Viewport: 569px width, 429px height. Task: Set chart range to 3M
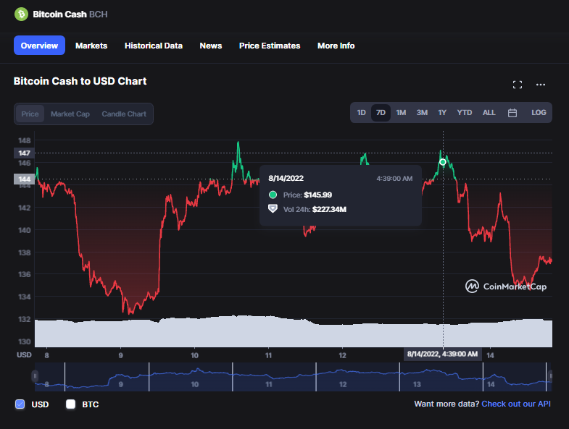[x=422, y=113]
